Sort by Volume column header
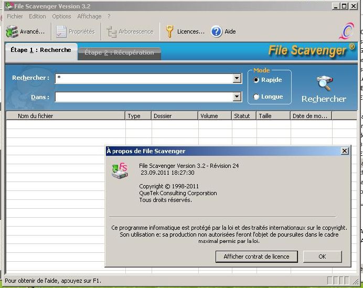The height and width of the screenshot is (288, 363). pos(215,116)
